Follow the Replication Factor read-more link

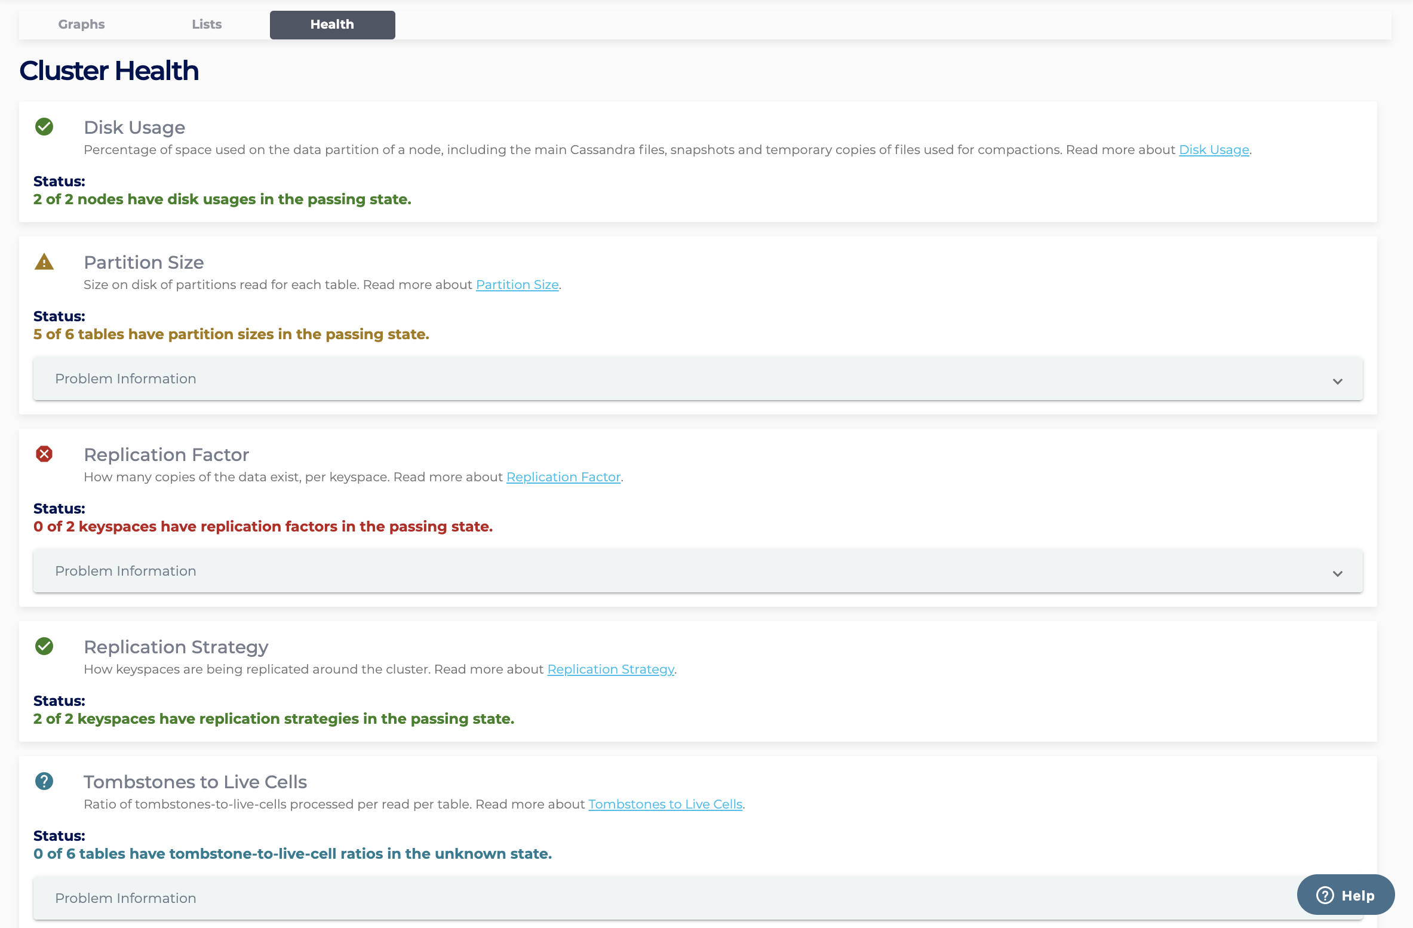pyautogui.click(x=563, y=477)
